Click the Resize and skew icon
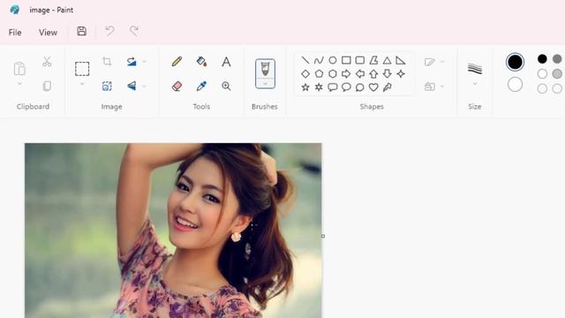The width and height of the screenshot is (565, 318). click(x=107, y=86)
